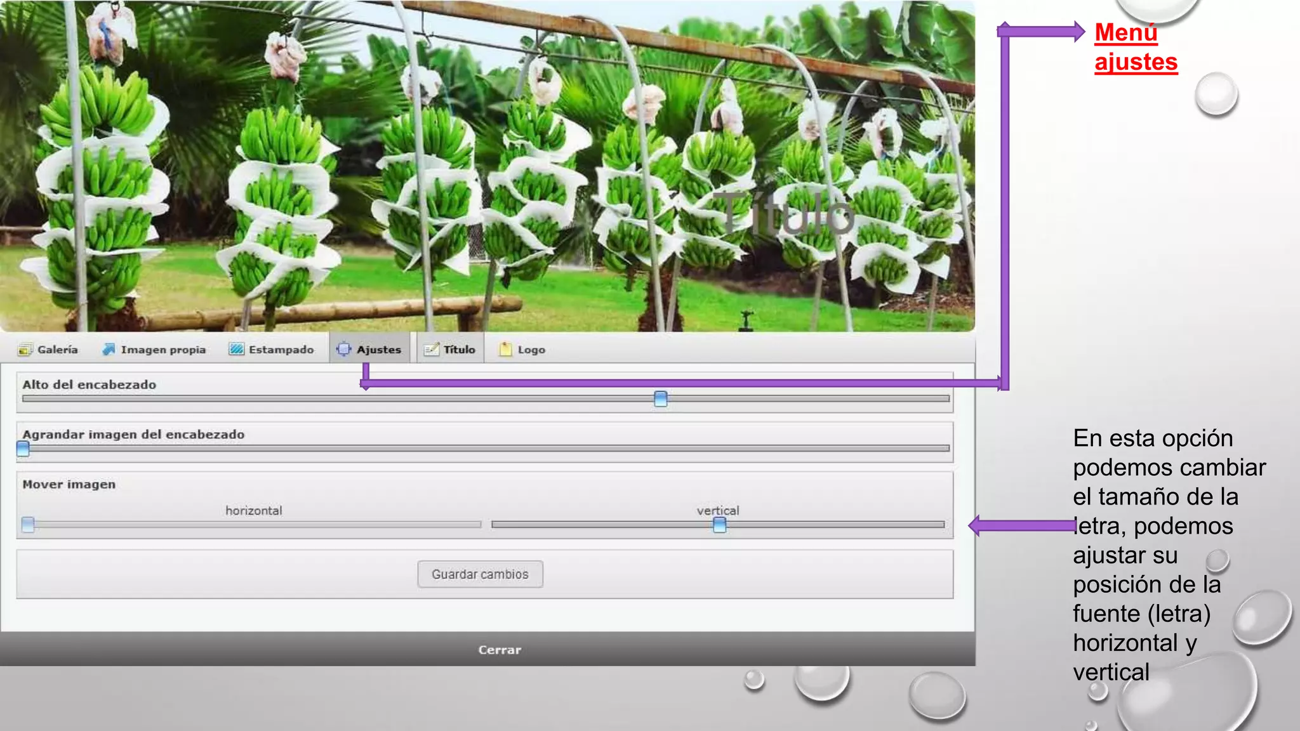Switch to the Logo tab label
This screenshot has width=1300, height=731.
click(x=531, y=350)
